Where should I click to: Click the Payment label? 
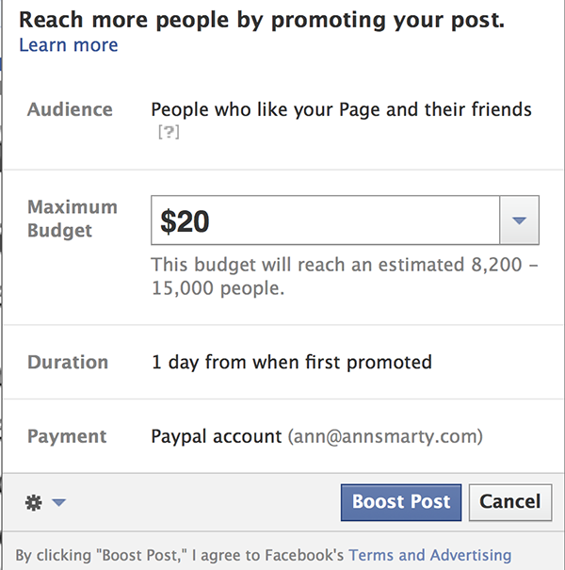[x=67, y=436]
